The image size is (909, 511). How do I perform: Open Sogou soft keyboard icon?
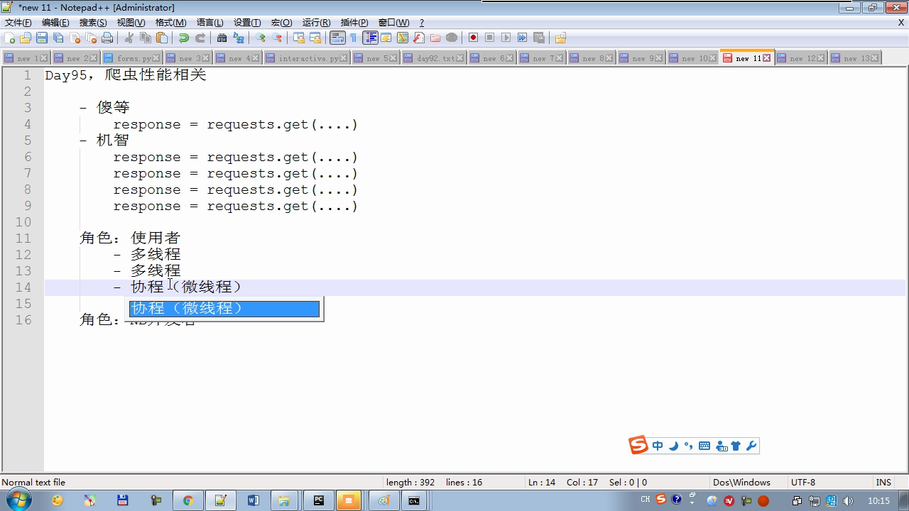tap(704, 446)
